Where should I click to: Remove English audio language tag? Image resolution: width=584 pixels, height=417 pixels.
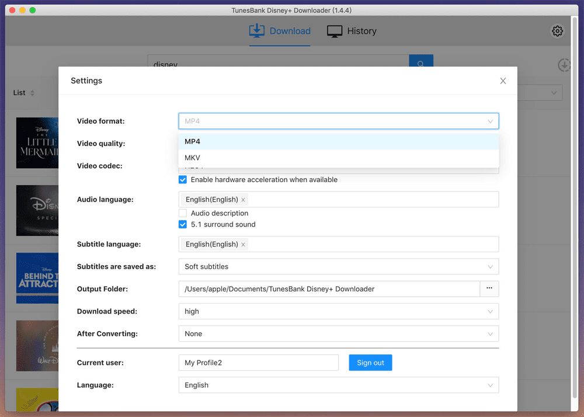243,200
